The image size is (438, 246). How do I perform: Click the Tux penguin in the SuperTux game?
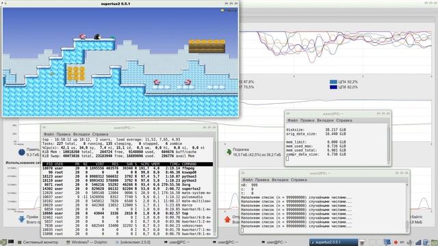[97, 36]
